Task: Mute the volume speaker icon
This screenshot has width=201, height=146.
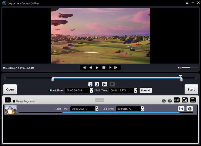Action: [179, 68]
